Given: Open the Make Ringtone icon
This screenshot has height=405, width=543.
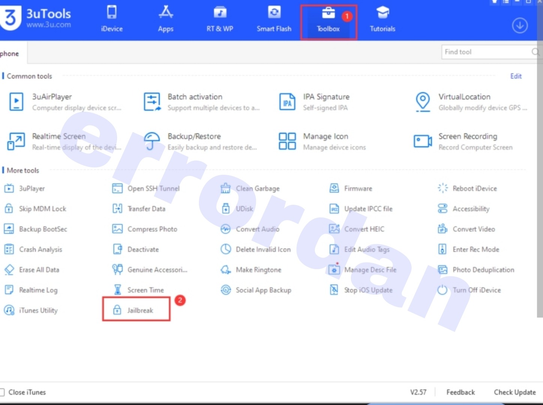Looking at the screenshot, I should click(226, 270).
